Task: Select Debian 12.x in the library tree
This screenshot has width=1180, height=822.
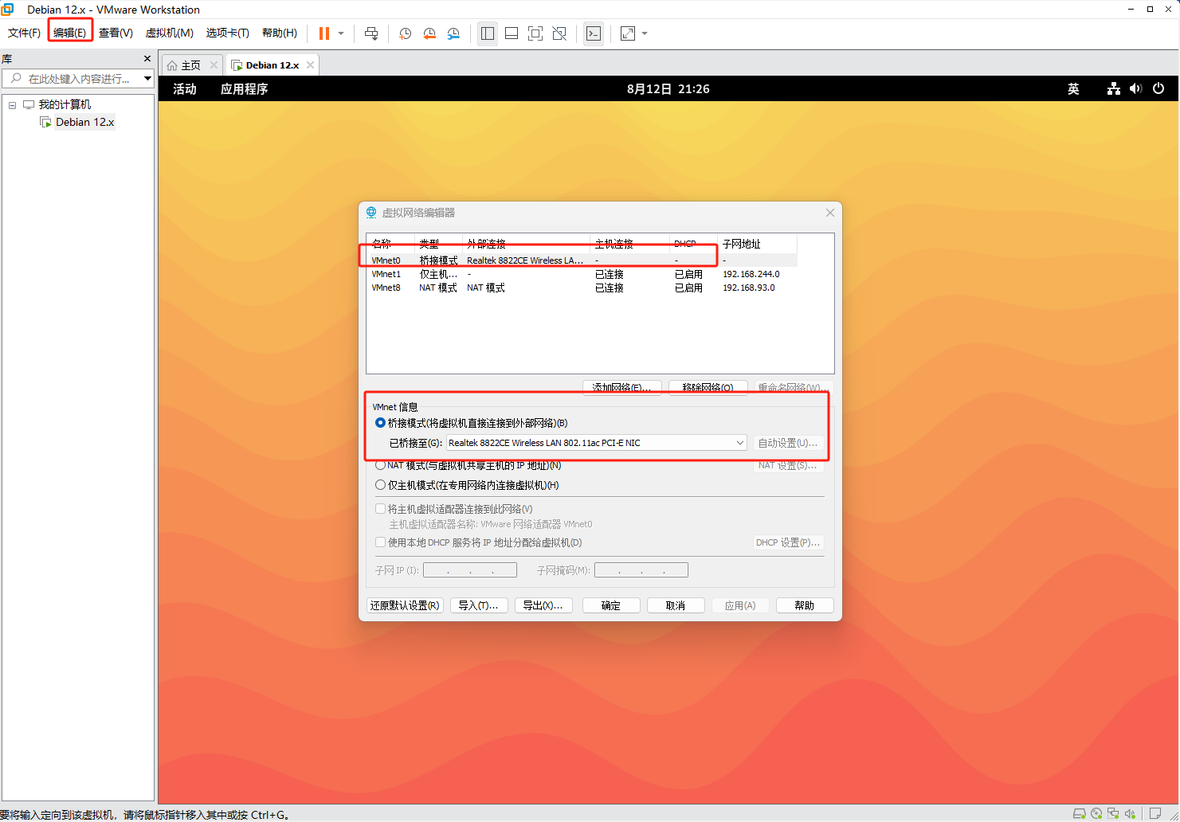Action: coord(84,122)
